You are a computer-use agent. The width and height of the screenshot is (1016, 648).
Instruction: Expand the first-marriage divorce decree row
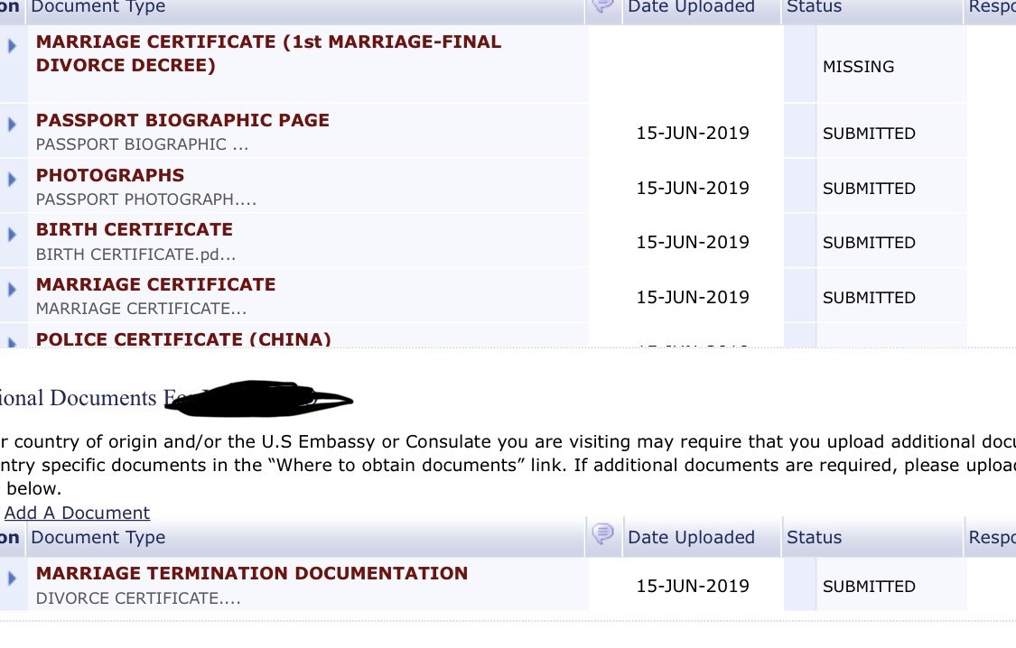click(x=12, y=46)
